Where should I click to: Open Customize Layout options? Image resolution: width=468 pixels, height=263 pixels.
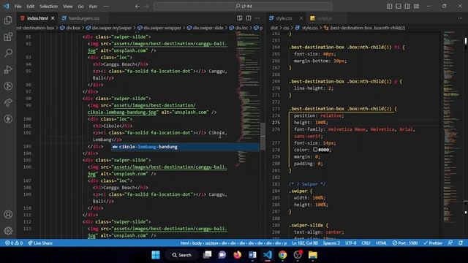(x=416, y=6)
